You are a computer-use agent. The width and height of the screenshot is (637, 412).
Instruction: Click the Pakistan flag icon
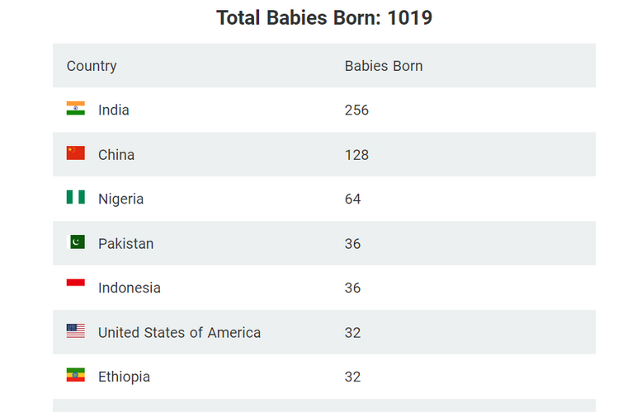coord(76,241)
